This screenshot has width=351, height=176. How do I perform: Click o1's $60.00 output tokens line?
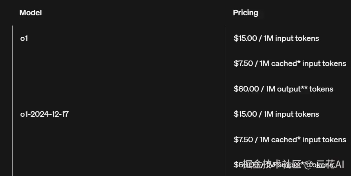pyautogui.click(x=283, y=89)
